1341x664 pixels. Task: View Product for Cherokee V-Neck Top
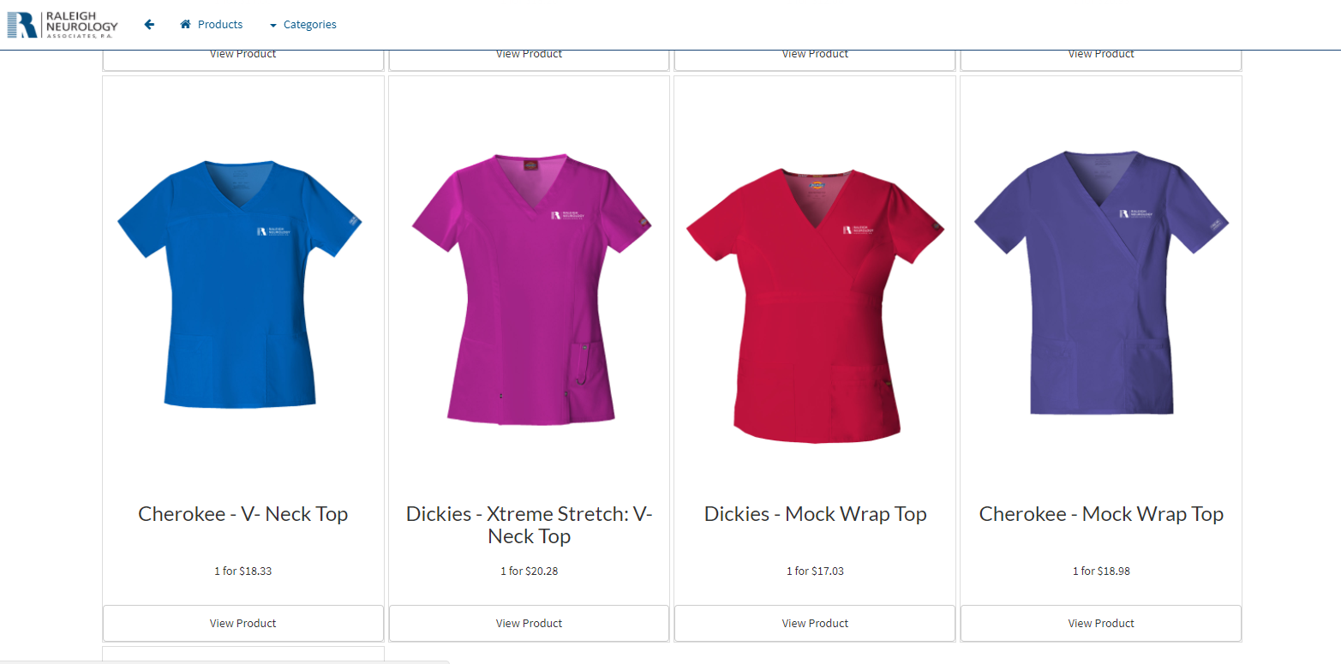click(243, 624)
